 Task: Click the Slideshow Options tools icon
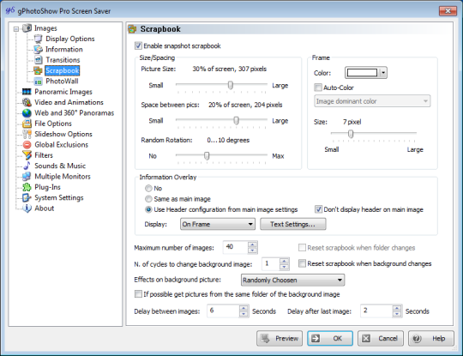27,134
